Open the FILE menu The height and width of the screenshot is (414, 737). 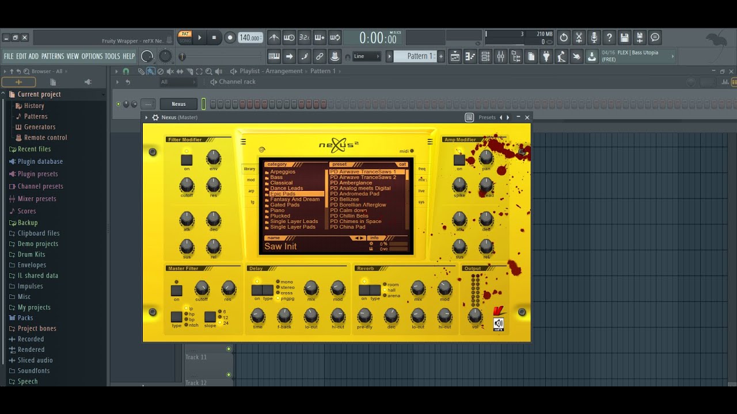tap(9, 56)
